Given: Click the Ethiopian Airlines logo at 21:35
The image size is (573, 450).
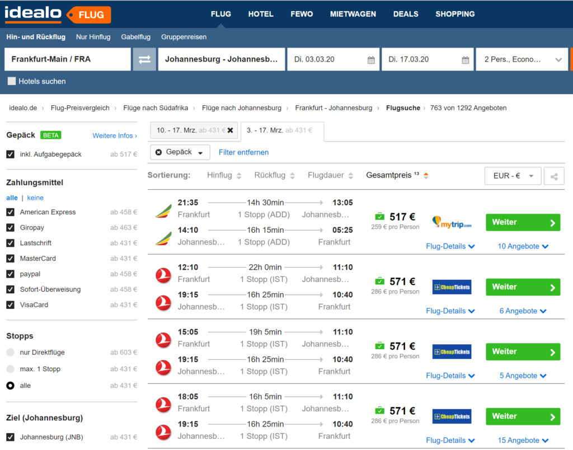Looking at the screenshot, I should pyautogui.click(x=163, y=212).
